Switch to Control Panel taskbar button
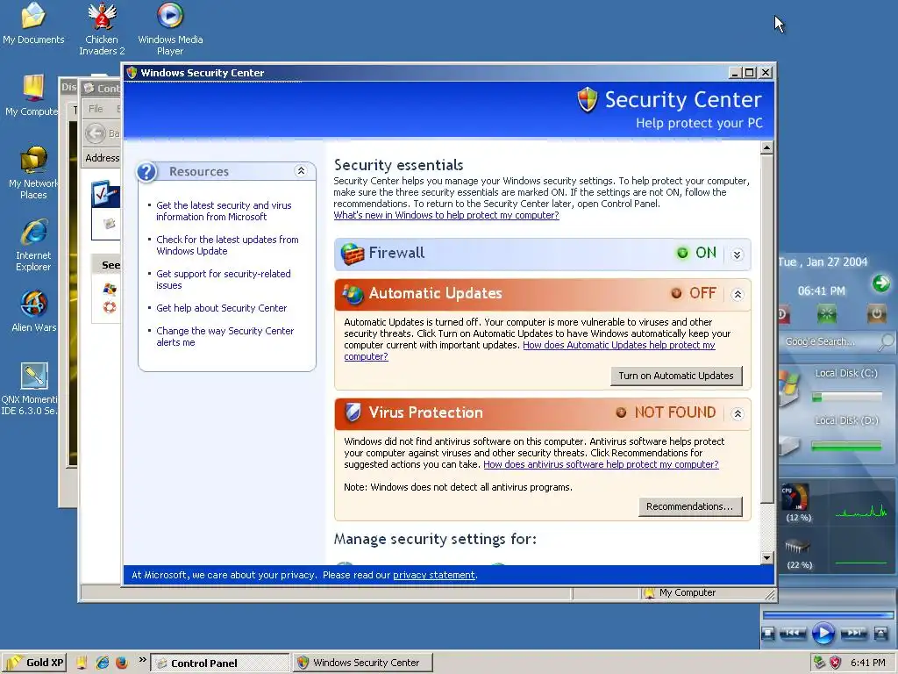This screenshot has width=898, height=674. coord(220,663)
